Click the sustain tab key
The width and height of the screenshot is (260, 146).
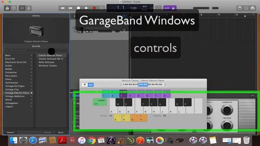[100, 102]
